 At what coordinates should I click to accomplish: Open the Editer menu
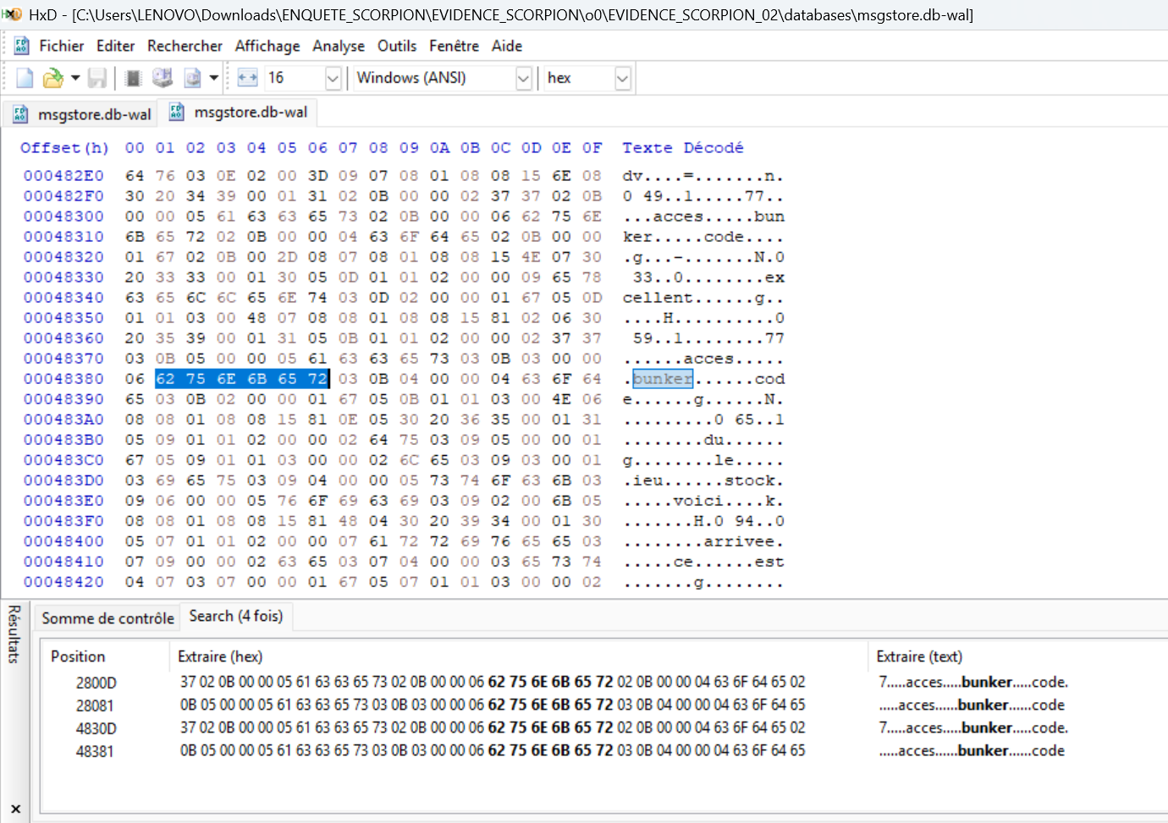116,46
